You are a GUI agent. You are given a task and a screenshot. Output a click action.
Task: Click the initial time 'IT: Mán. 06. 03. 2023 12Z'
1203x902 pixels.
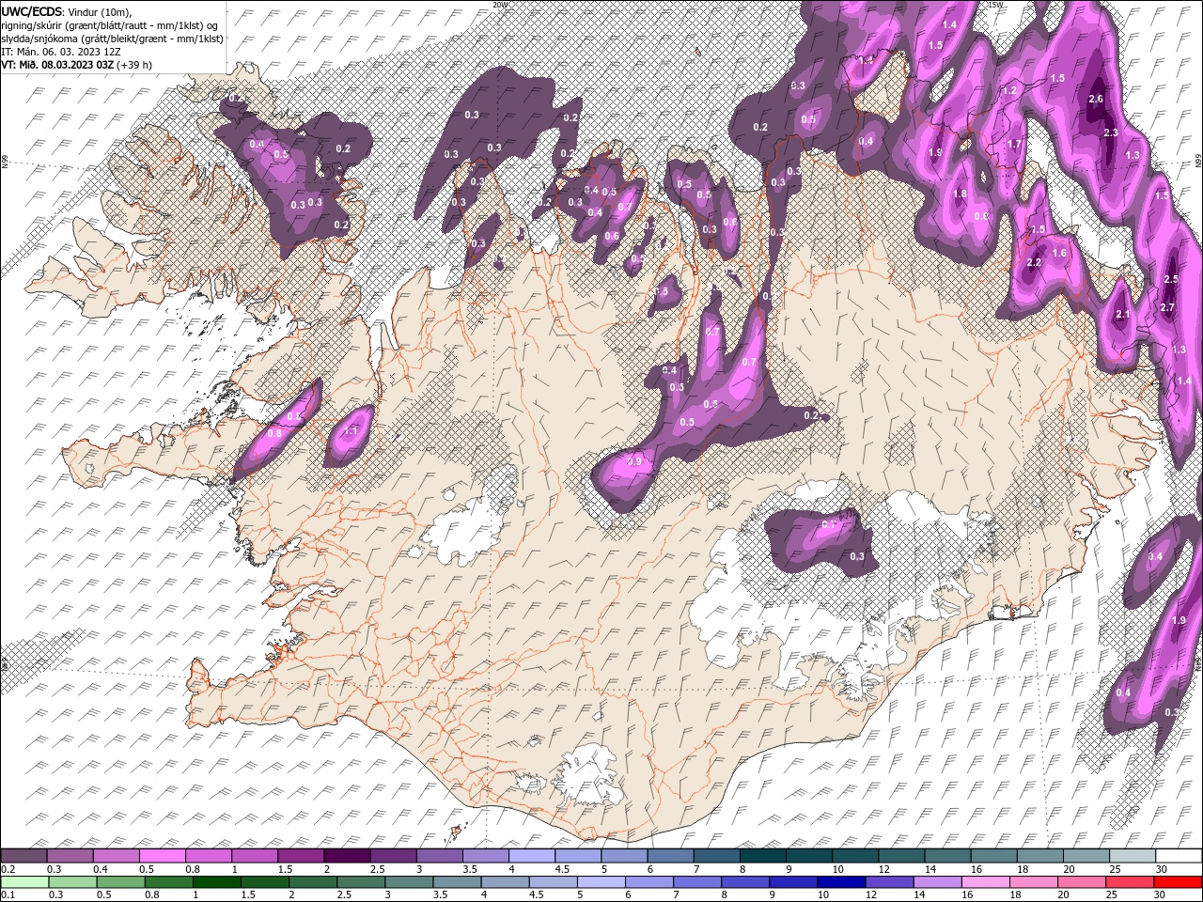pos(59,52)
